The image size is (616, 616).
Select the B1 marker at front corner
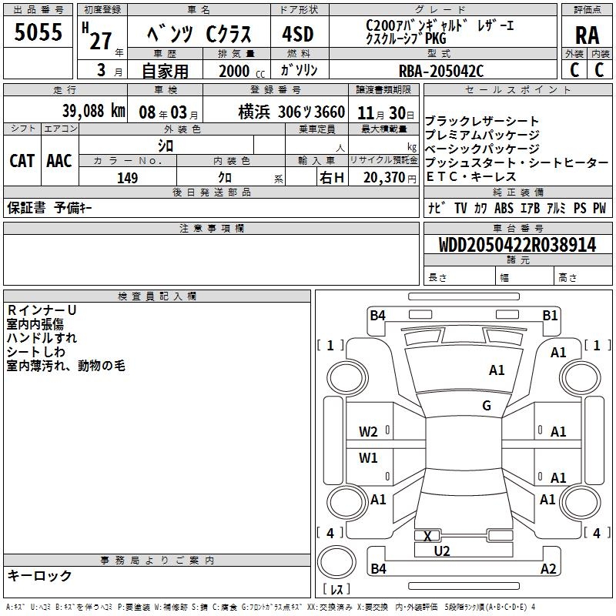(550, 315)
